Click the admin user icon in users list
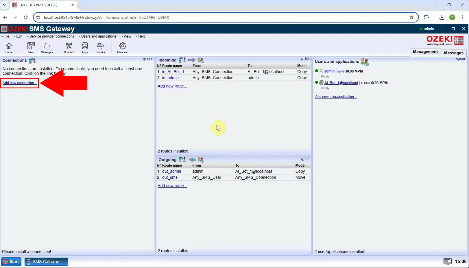469x268 pixels. 321,71
